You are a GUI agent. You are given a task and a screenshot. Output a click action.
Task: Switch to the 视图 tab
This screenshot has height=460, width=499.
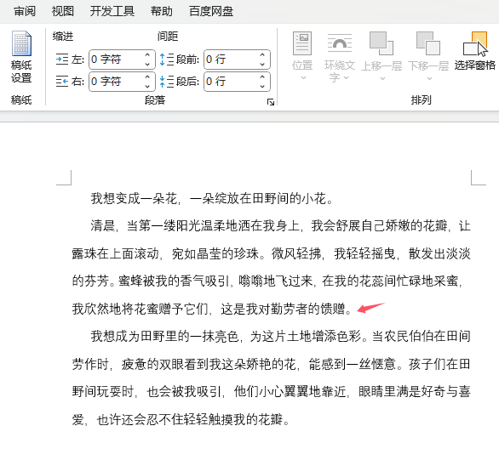63,11
